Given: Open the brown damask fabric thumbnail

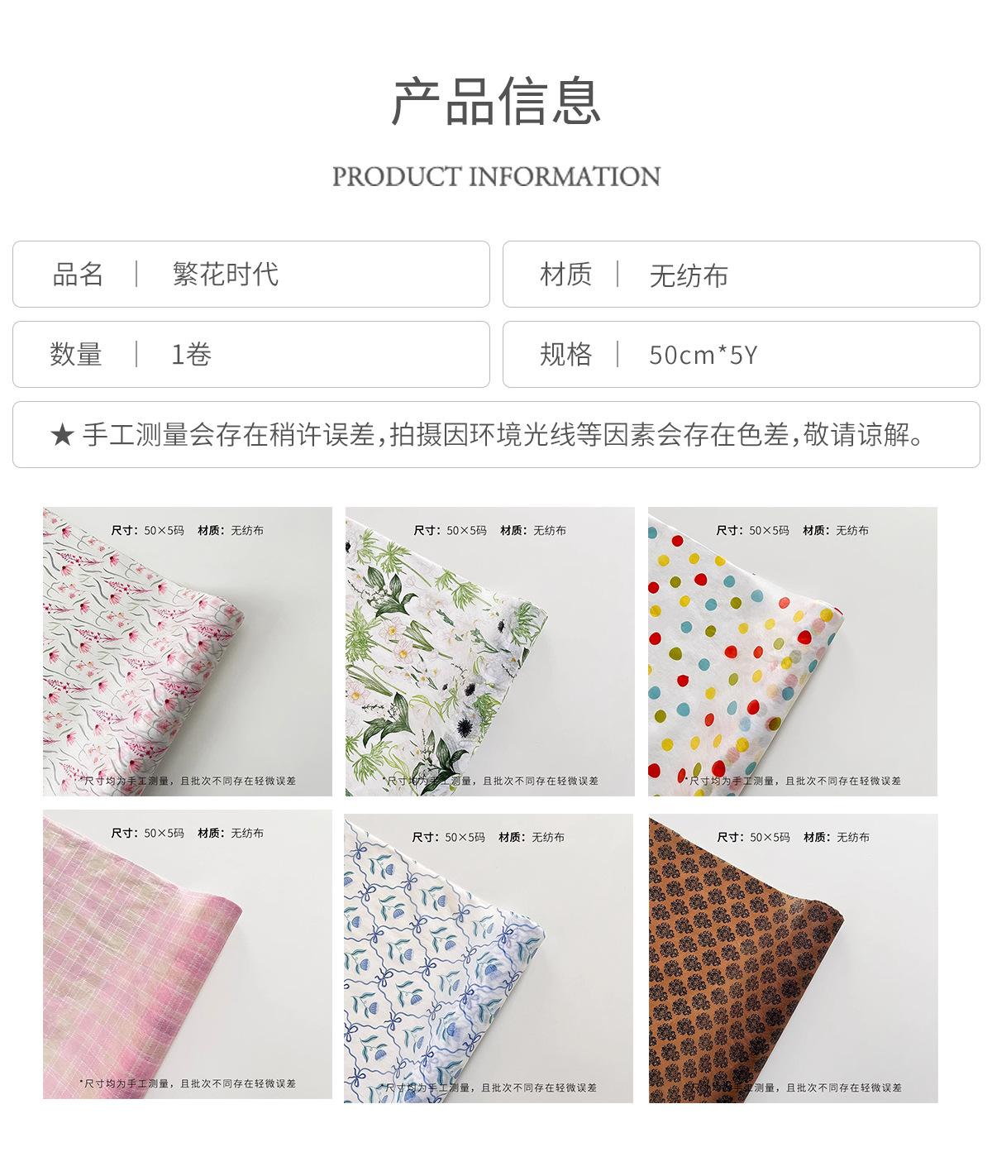Looking at the screenshot, I should (x=794, y=958).
